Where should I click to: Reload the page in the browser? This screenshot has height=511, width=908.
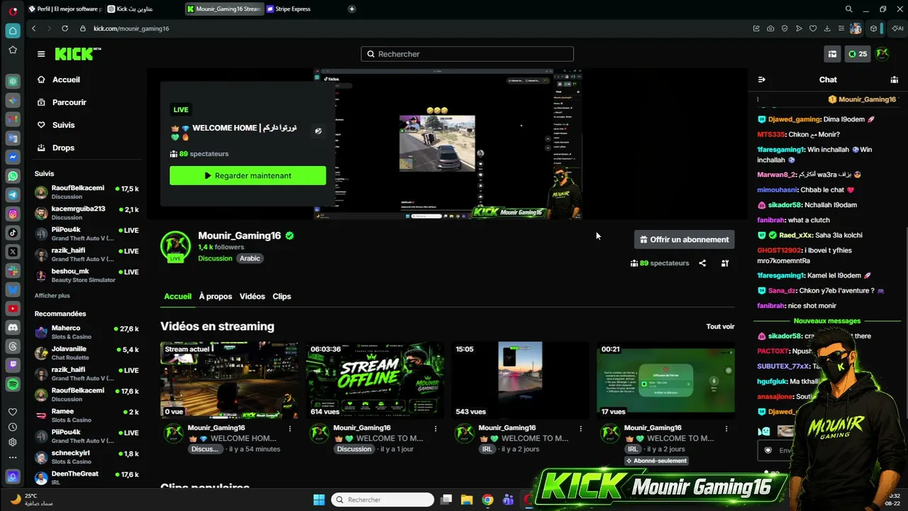click(65, 28)
